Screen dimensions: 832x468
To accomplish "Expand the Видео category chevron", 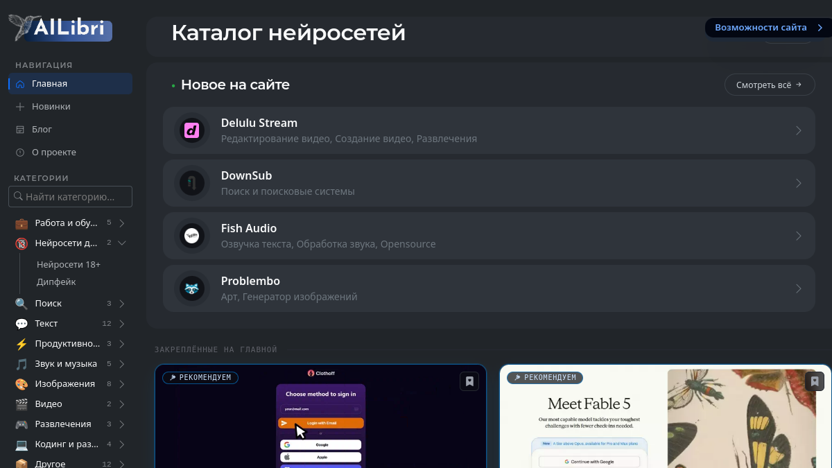I will tap(122, 404).
